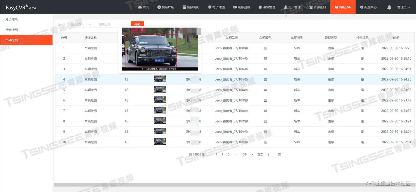Click the next page arrow
The width and height of the screenshot is (416, 192).
coord(252,155)
